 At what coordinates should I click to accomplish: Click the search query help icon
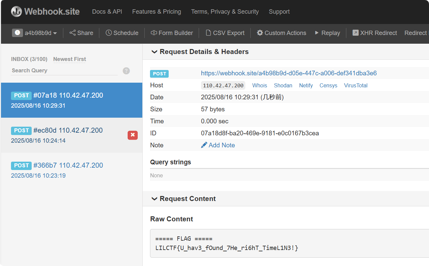[126, 71]
